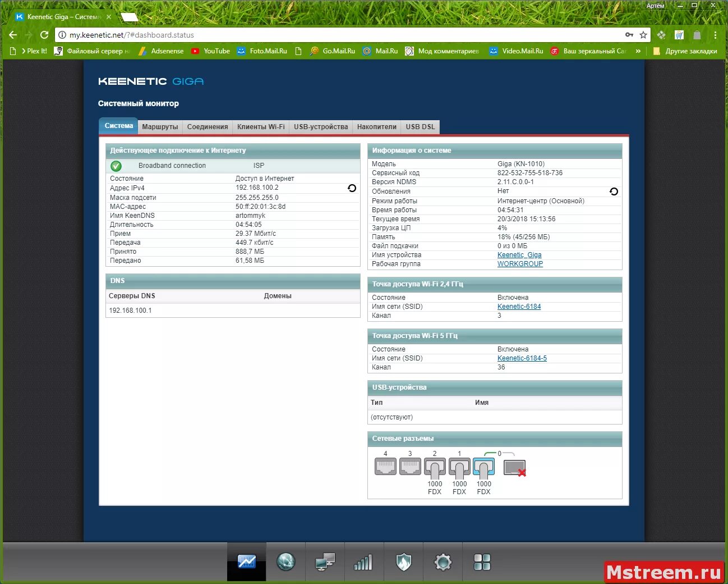Image resolution: width=728 pixels, height=584 pixels.
Task: Open the YouTube bookmark
Action: 210,51
